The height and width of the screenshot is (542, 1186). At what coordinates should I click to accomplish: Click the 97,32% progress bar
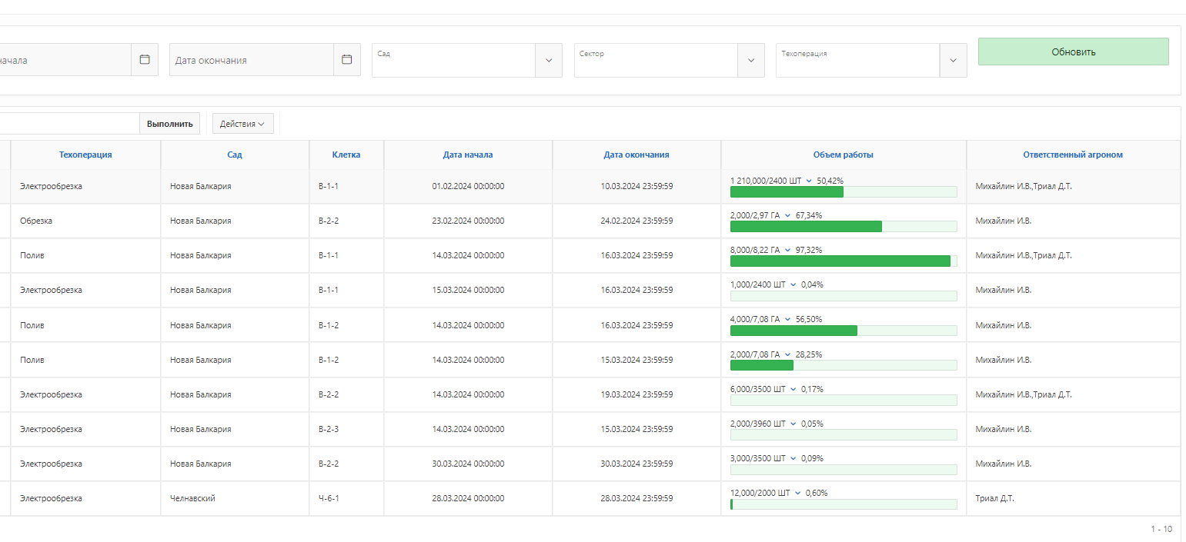tap(844, 261)
